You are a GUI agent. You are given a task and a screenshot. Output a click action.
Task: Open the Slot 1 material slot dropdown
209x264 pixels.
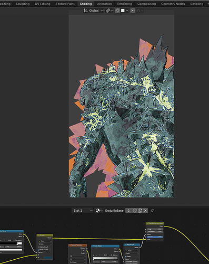82,211
